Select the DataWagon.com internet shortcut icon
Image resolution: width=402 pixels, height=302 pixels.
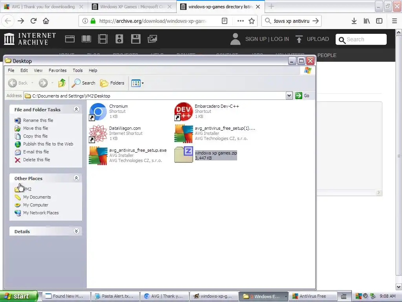pyautogui.click(x=98, y=134)
